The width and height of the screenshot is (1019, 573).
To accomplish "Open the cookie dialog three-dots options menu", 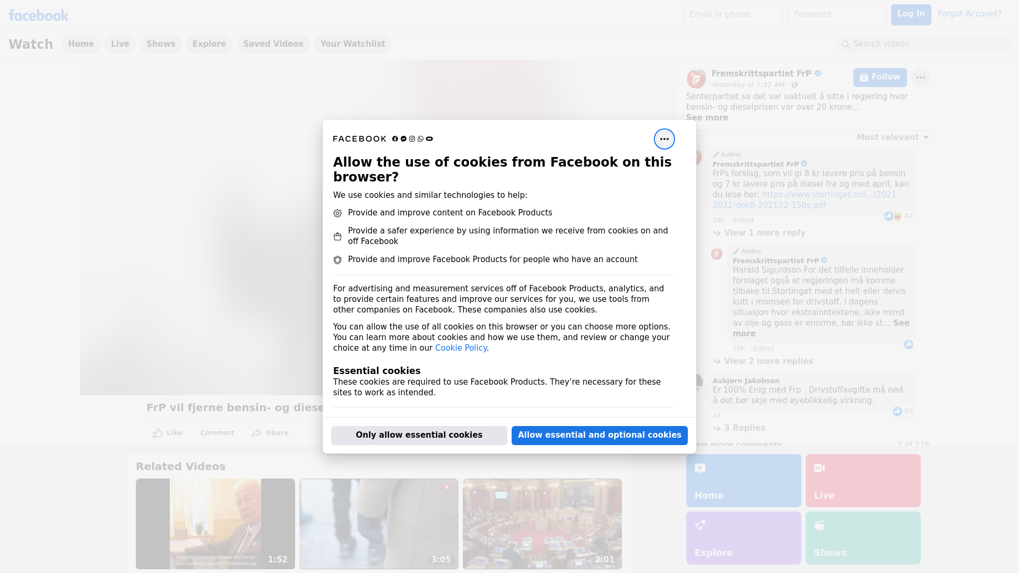I will coord(664,139).
